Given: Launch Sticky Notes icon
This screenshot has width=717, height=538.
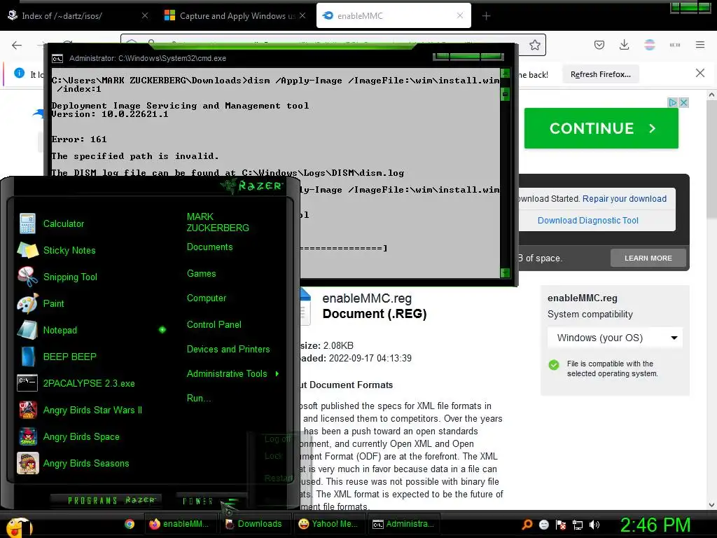Looking at the screenshot, I should point(28,250).
